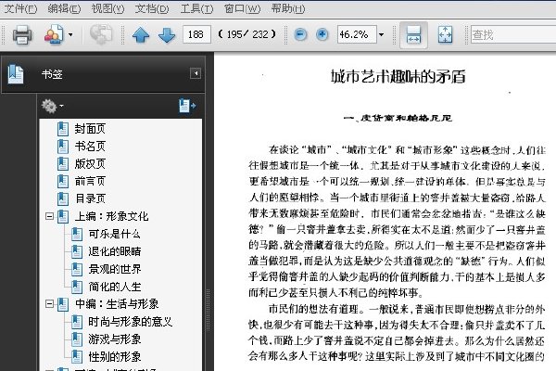Click the grayed-out globe/comment icon
The width and height of the screenshot is (556, 371).
click(101, 34)
